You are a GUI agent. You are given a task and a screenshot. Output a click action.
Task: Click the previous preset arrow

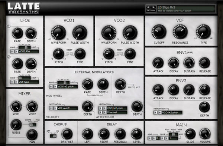[148, 7]
